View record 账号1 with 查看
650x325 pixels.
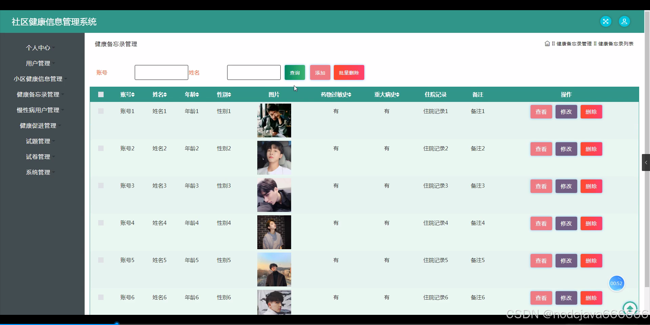(541, 112)
